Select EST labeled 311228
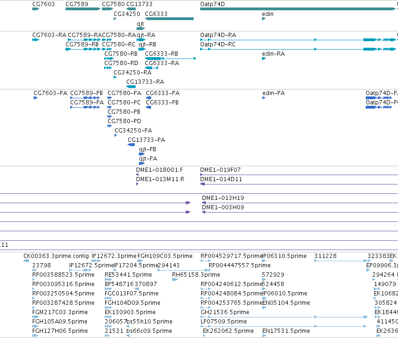The height and width of the screenshot is (338, 398). click(x=326, y=256)
